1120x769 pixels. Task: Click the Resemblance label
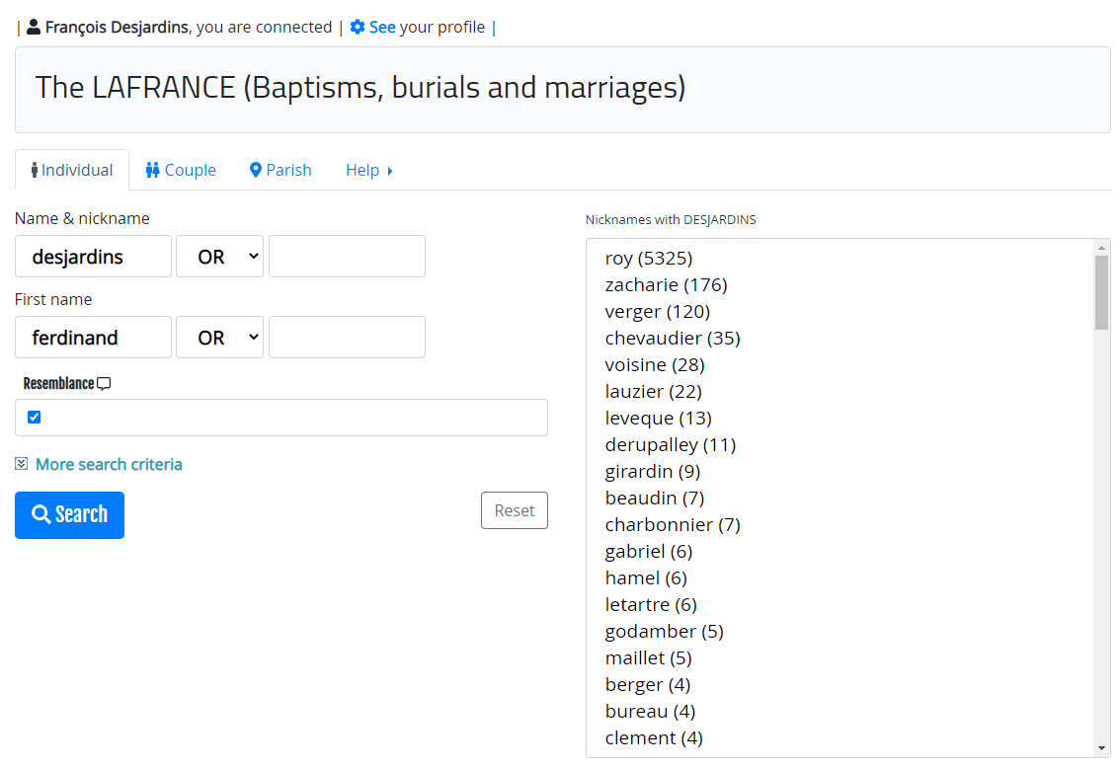click(58, 383)
